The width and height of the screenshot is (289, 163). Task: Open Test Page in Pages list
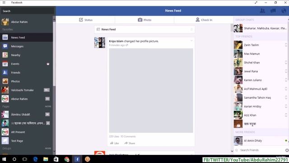pos(26,141)
